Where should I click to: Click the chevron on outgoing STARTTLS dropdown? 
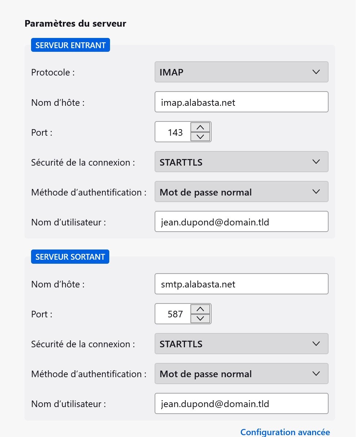[x=316, y=344]
